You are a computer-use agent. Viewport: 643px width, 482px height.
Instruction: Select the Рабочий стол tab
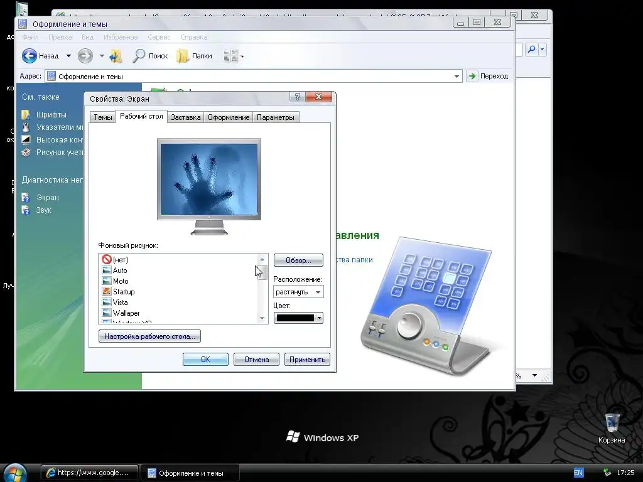(x=141, y=116)
